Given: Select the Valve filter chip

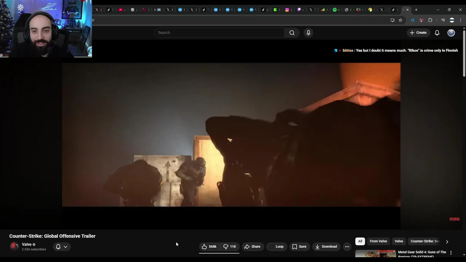Looking at the screenshot, I should pos(399,241).
